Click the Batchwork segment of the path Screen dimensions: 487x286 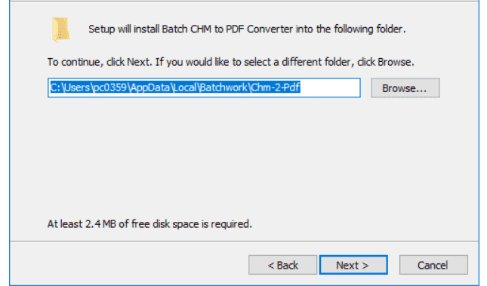click(x=223, y=88)
